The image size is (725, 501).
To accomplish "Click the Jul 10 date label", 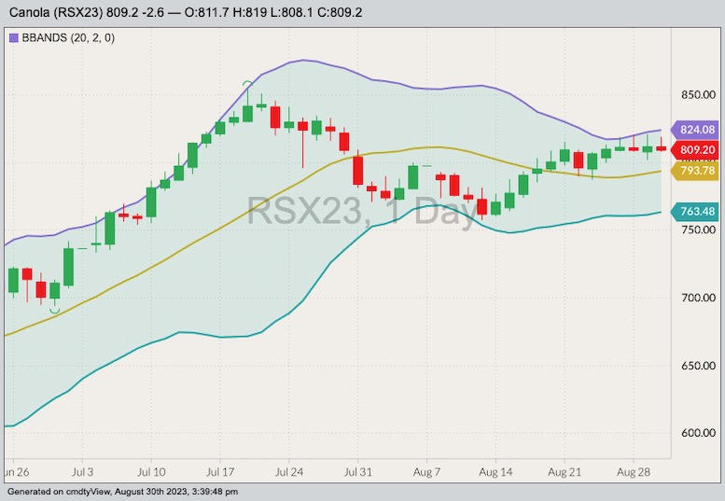I will [x=152, y=472].
